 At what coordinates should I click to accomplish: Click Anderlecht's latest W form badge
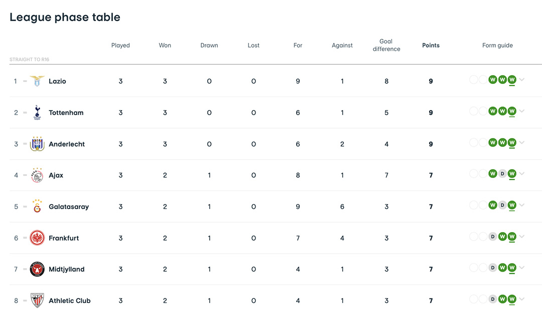click(512, 143)
